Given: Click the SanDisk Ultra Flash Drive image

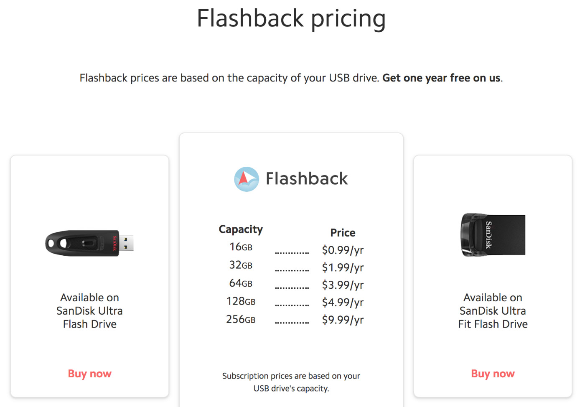Looking at the screenshot, I should (x=89, y=243).
